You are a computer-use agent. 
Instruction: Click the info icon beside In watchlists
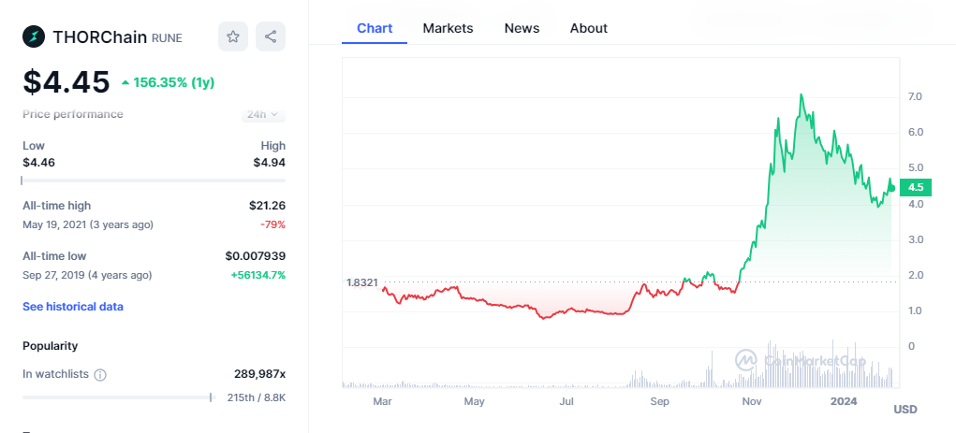click(x=100, y=374)
